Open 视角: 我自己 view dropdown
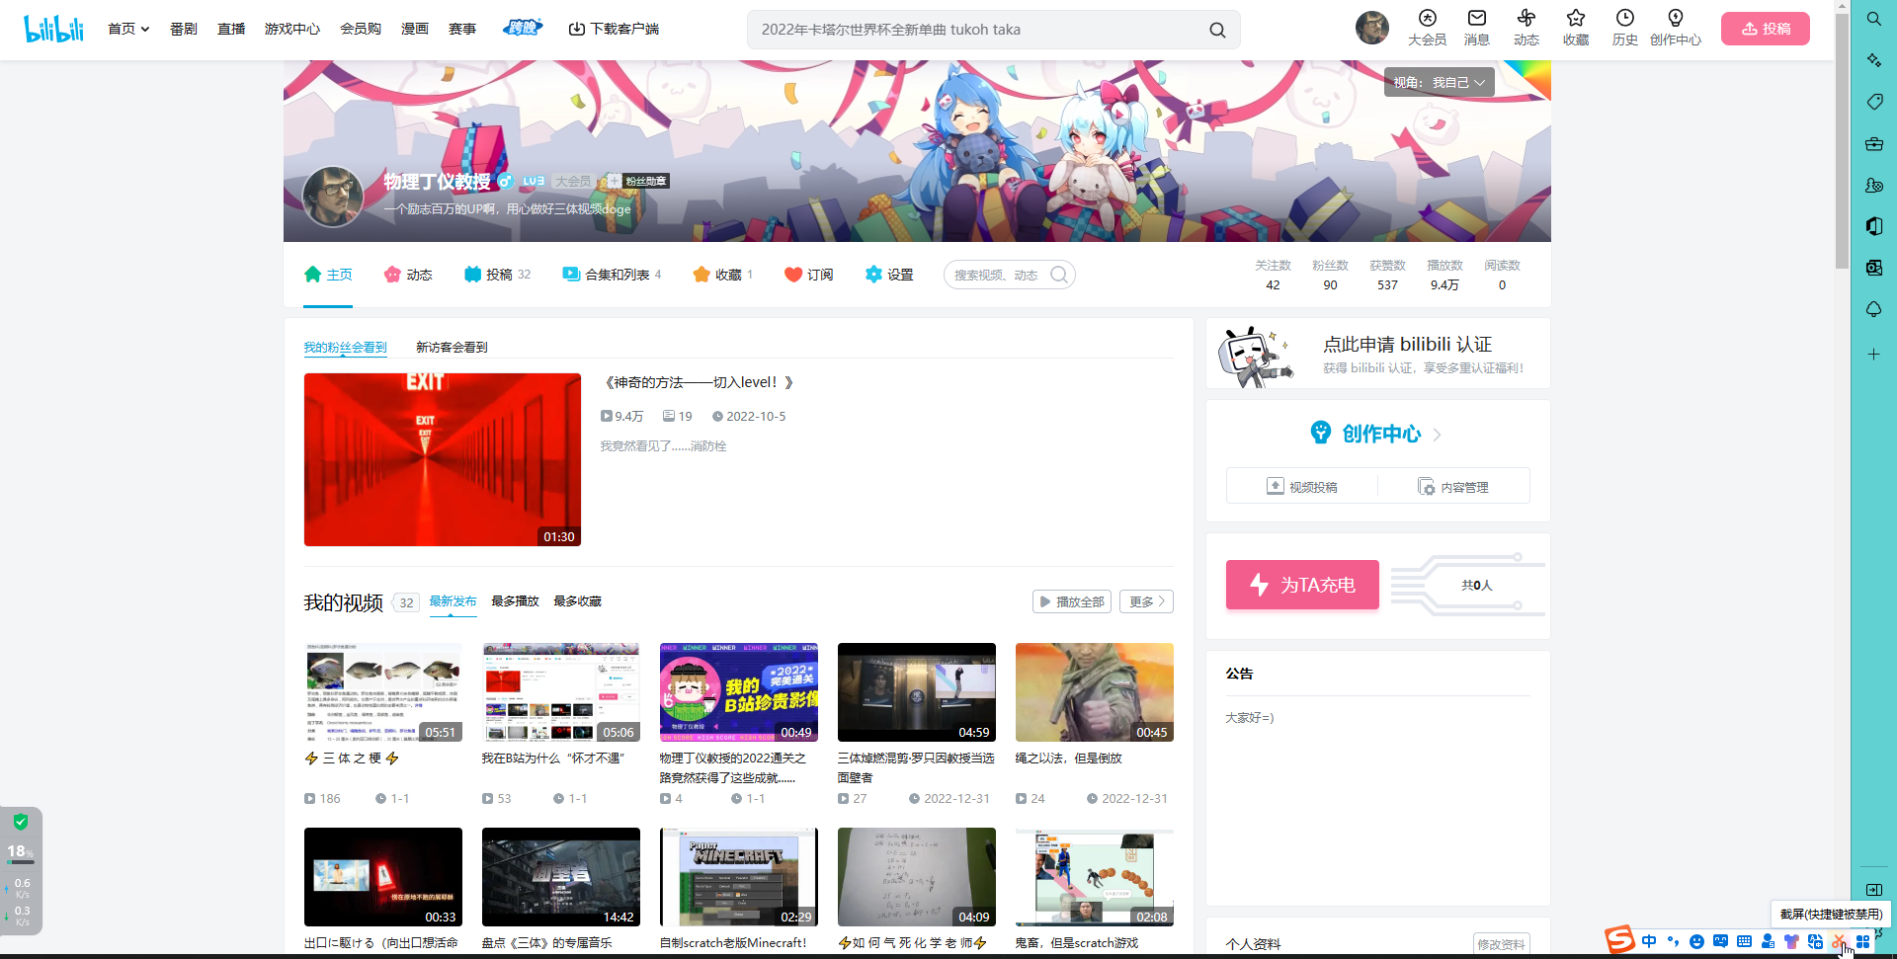Image resolution: width=1897 pixels, height=959 pixels. [x=1439, y=82]
